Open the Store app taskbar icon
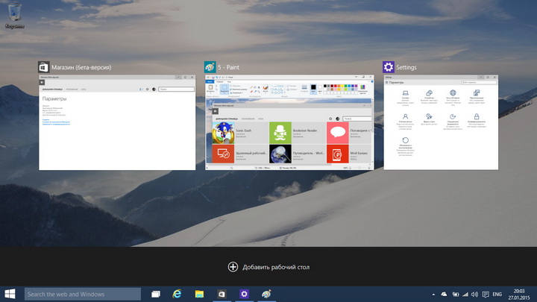Viewport: 537px width, 302px height. point(222,294)
